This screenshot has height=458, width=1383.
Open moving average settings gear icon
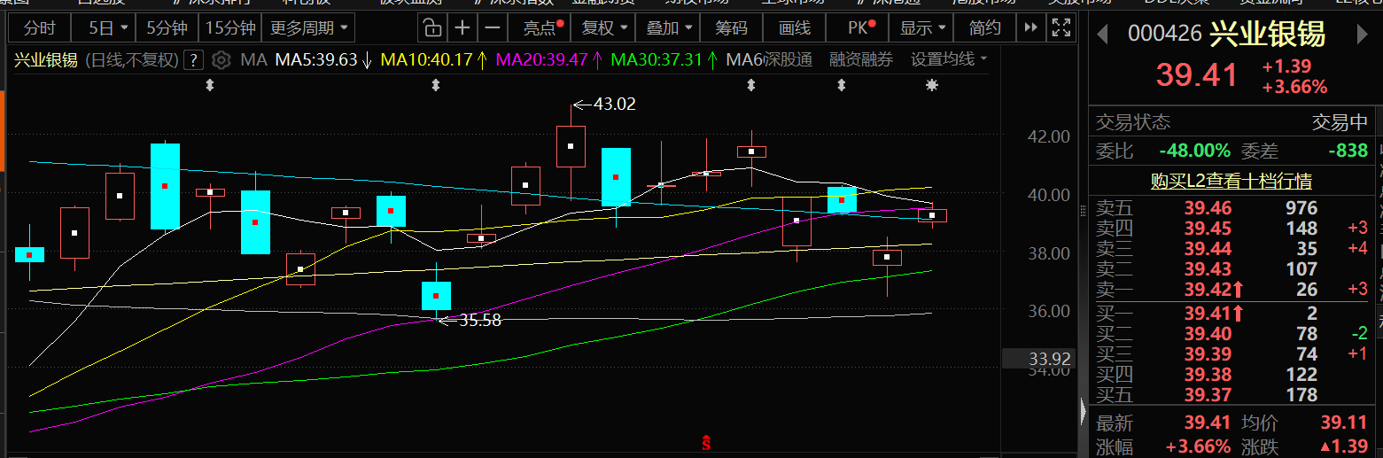pos(221,61)
